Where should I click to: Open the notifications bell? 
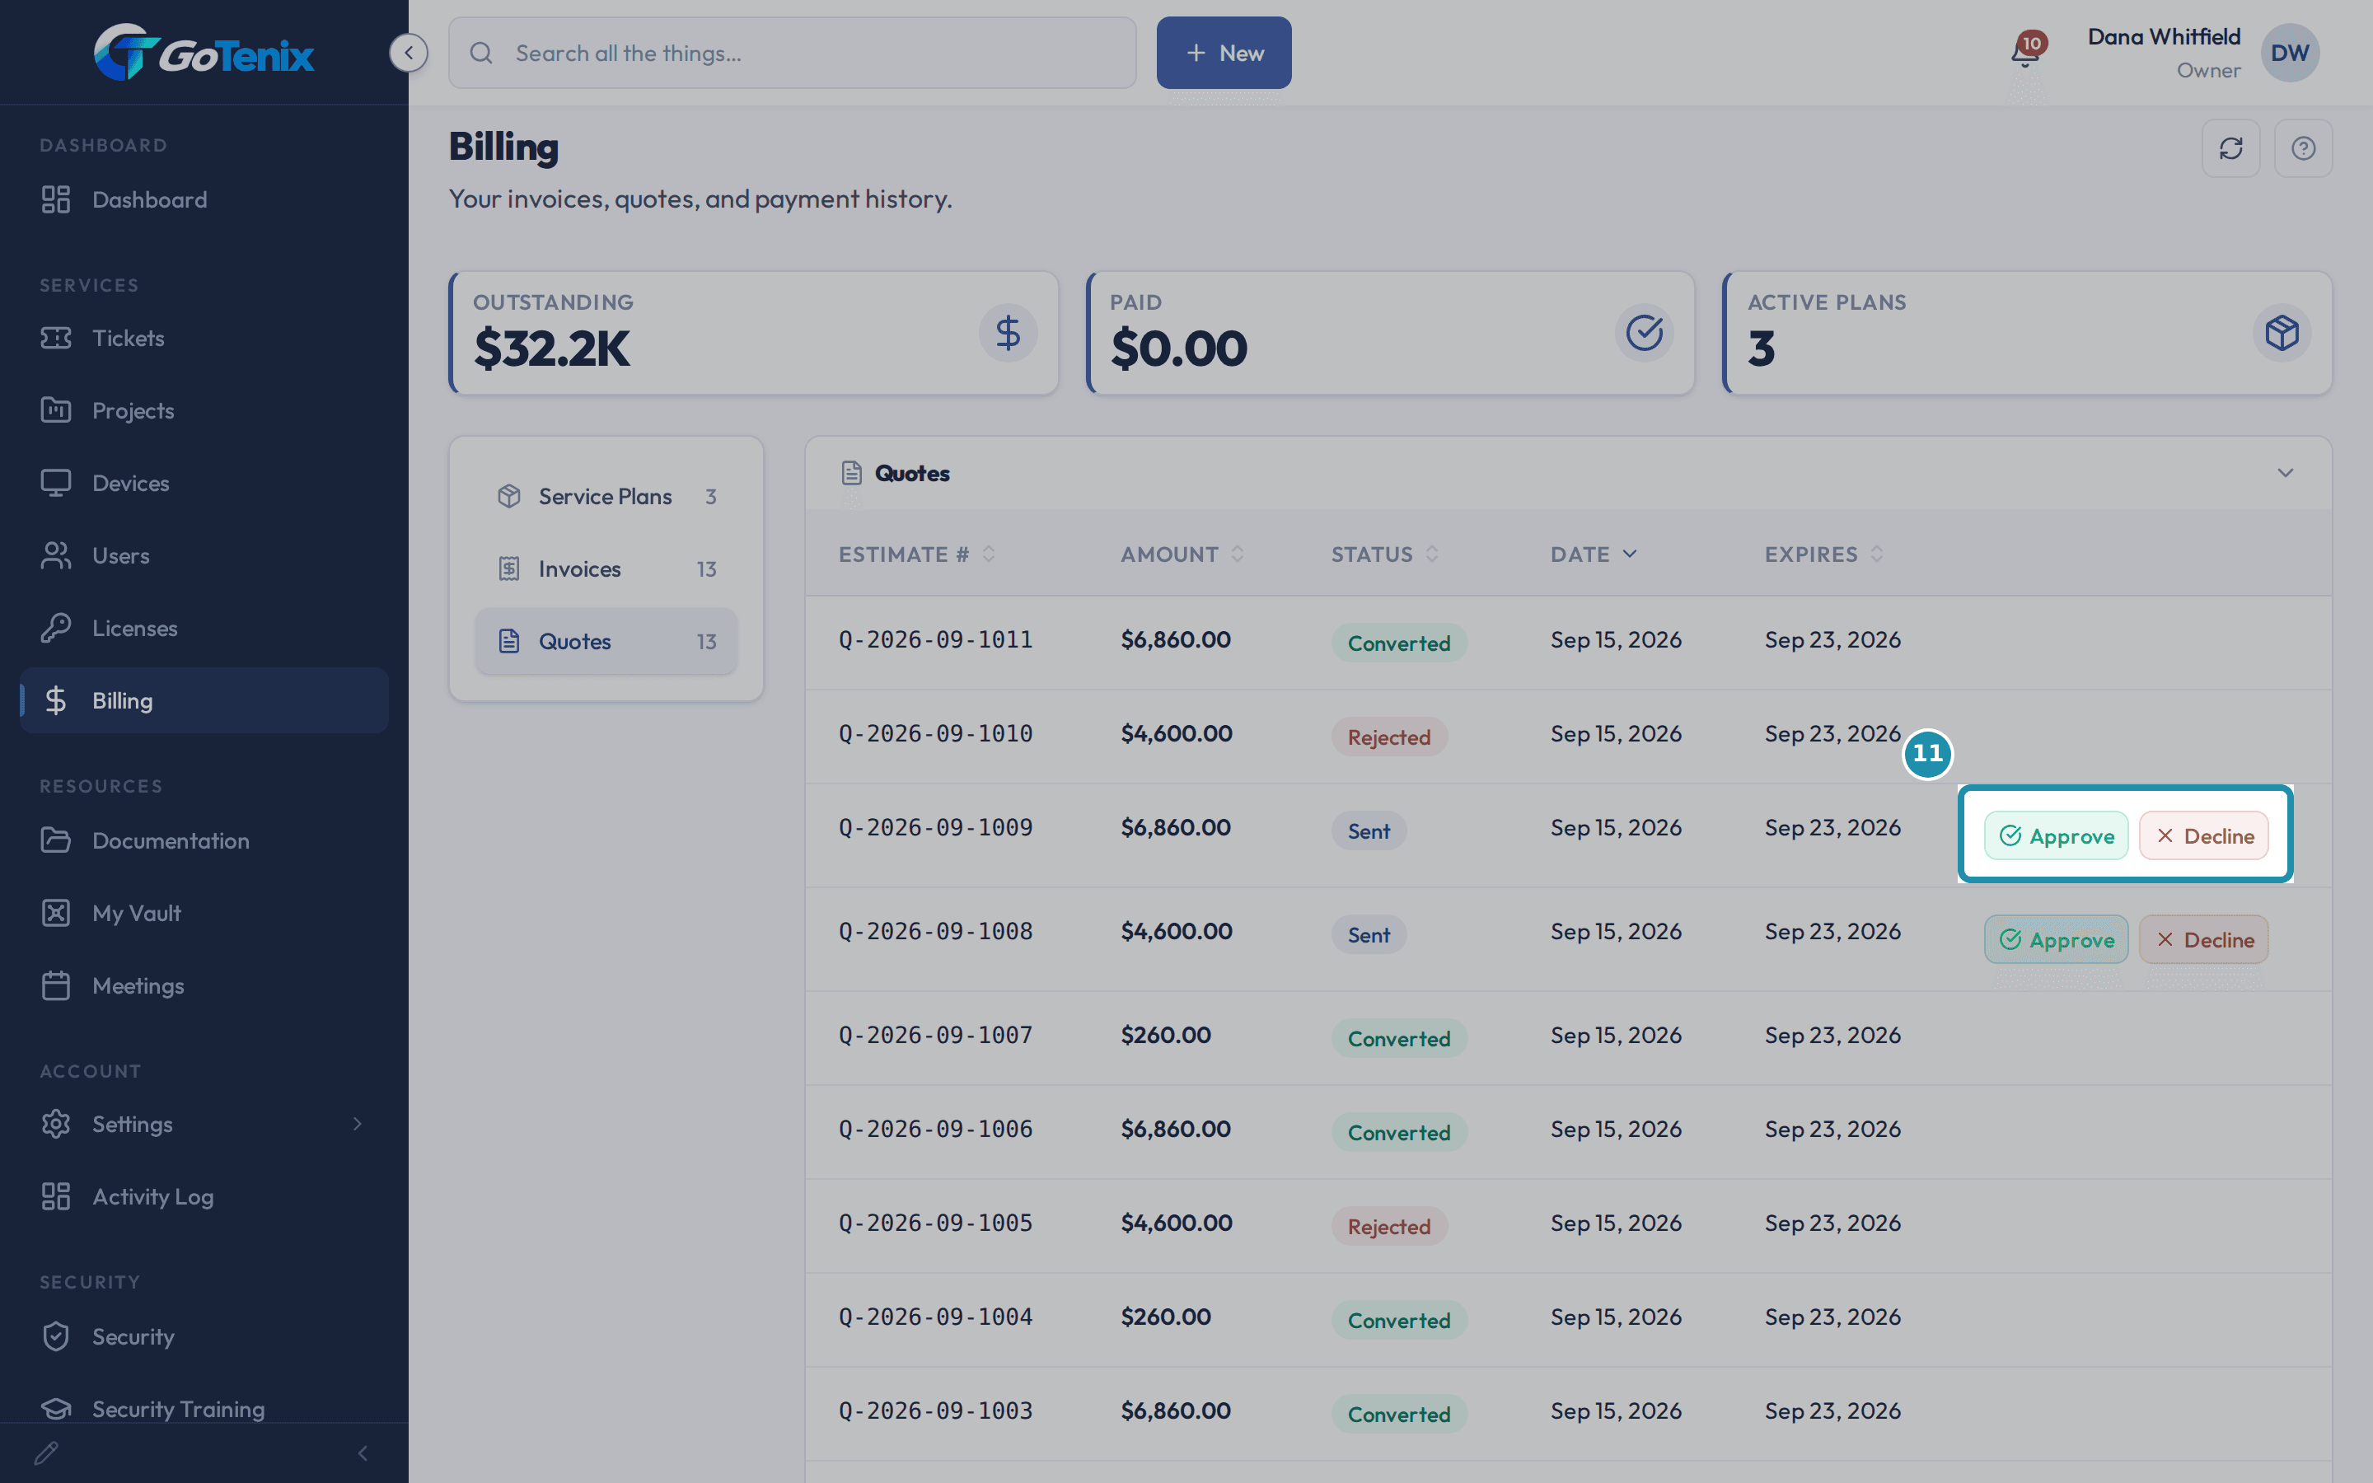click(2025, 51)
